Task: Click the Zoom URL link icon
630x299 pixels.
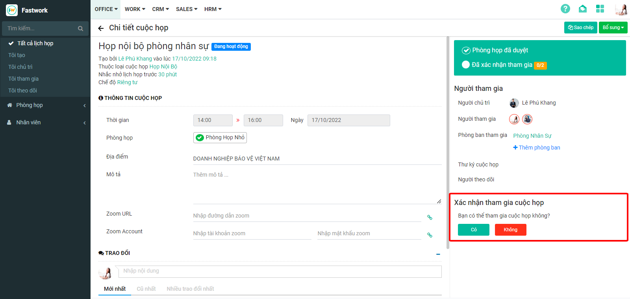Action: (x=430, y=217)
